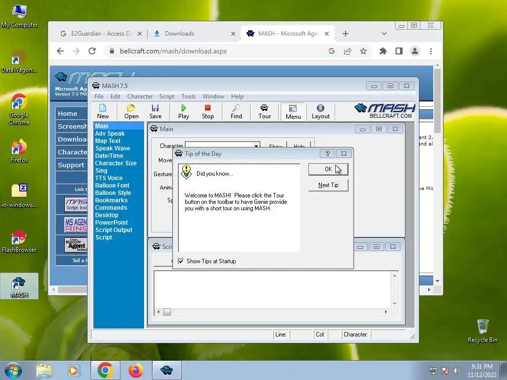
Task: Open the File menu in MASH
Action: [x=99, y=96]
